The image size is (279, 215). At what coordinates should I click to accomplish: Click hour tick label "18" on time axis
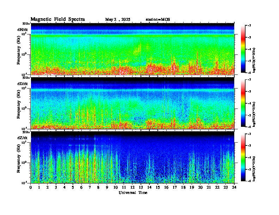pos(183,188)
